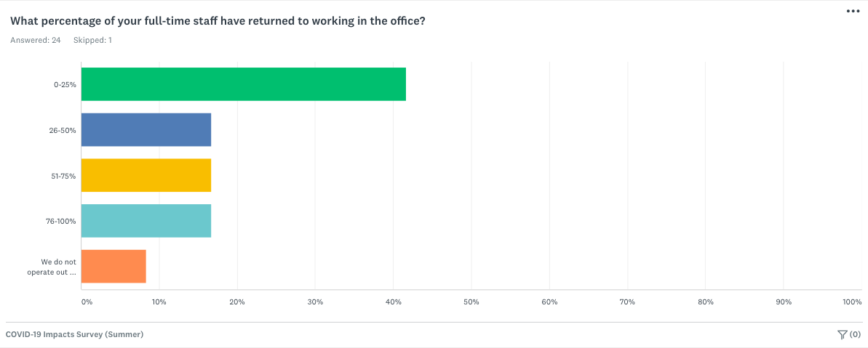Open the three-dot options menu
Image resolution: width=868 pixels, height=348 pixels.
point(853,12)
